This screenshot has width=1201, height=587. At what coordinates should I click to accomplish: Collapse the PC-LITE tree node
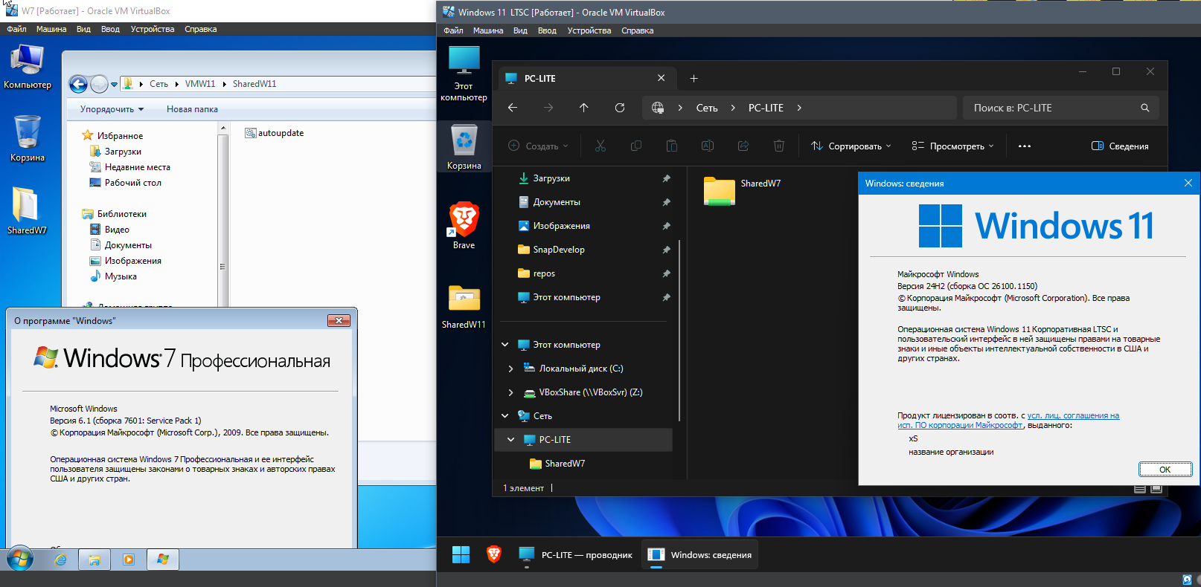click(510, 440)
